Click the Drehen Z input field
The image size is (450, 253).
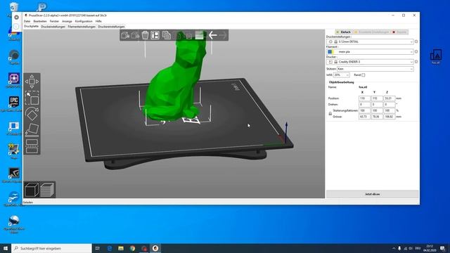pyautogui.click(x=390, y=105)
